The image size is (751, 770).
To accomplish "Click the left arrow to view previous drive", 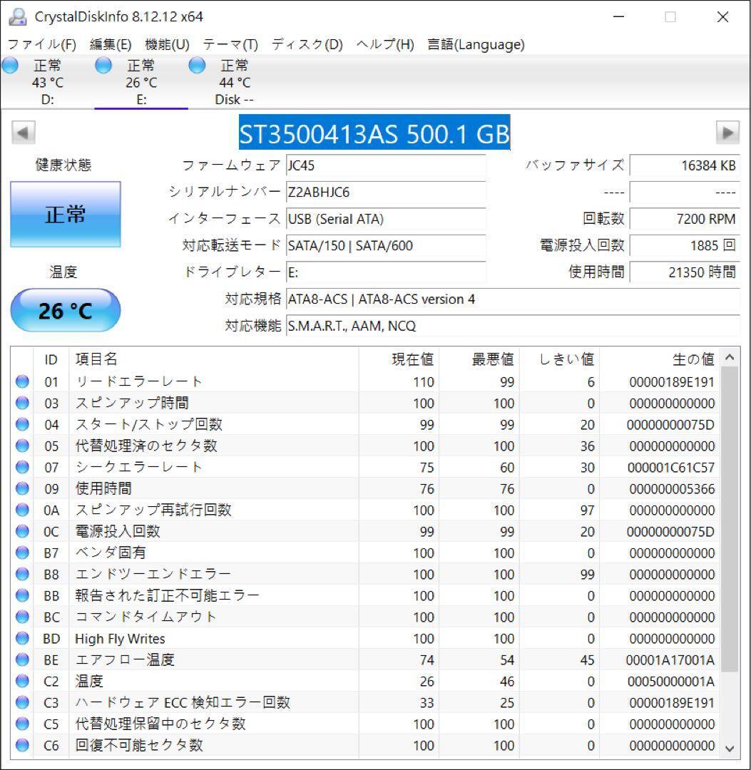I will 22,132.
